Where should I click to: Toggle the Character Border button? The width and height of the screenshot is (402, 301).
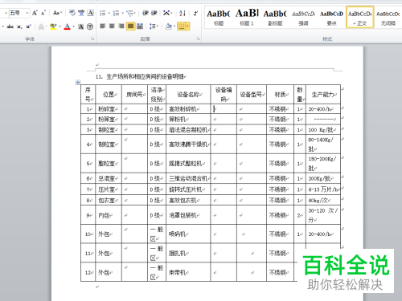coord(91,13)
